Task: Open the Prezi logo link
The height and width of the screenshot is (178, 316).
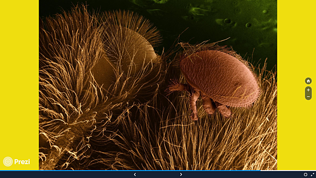Action: coord(16,162)
